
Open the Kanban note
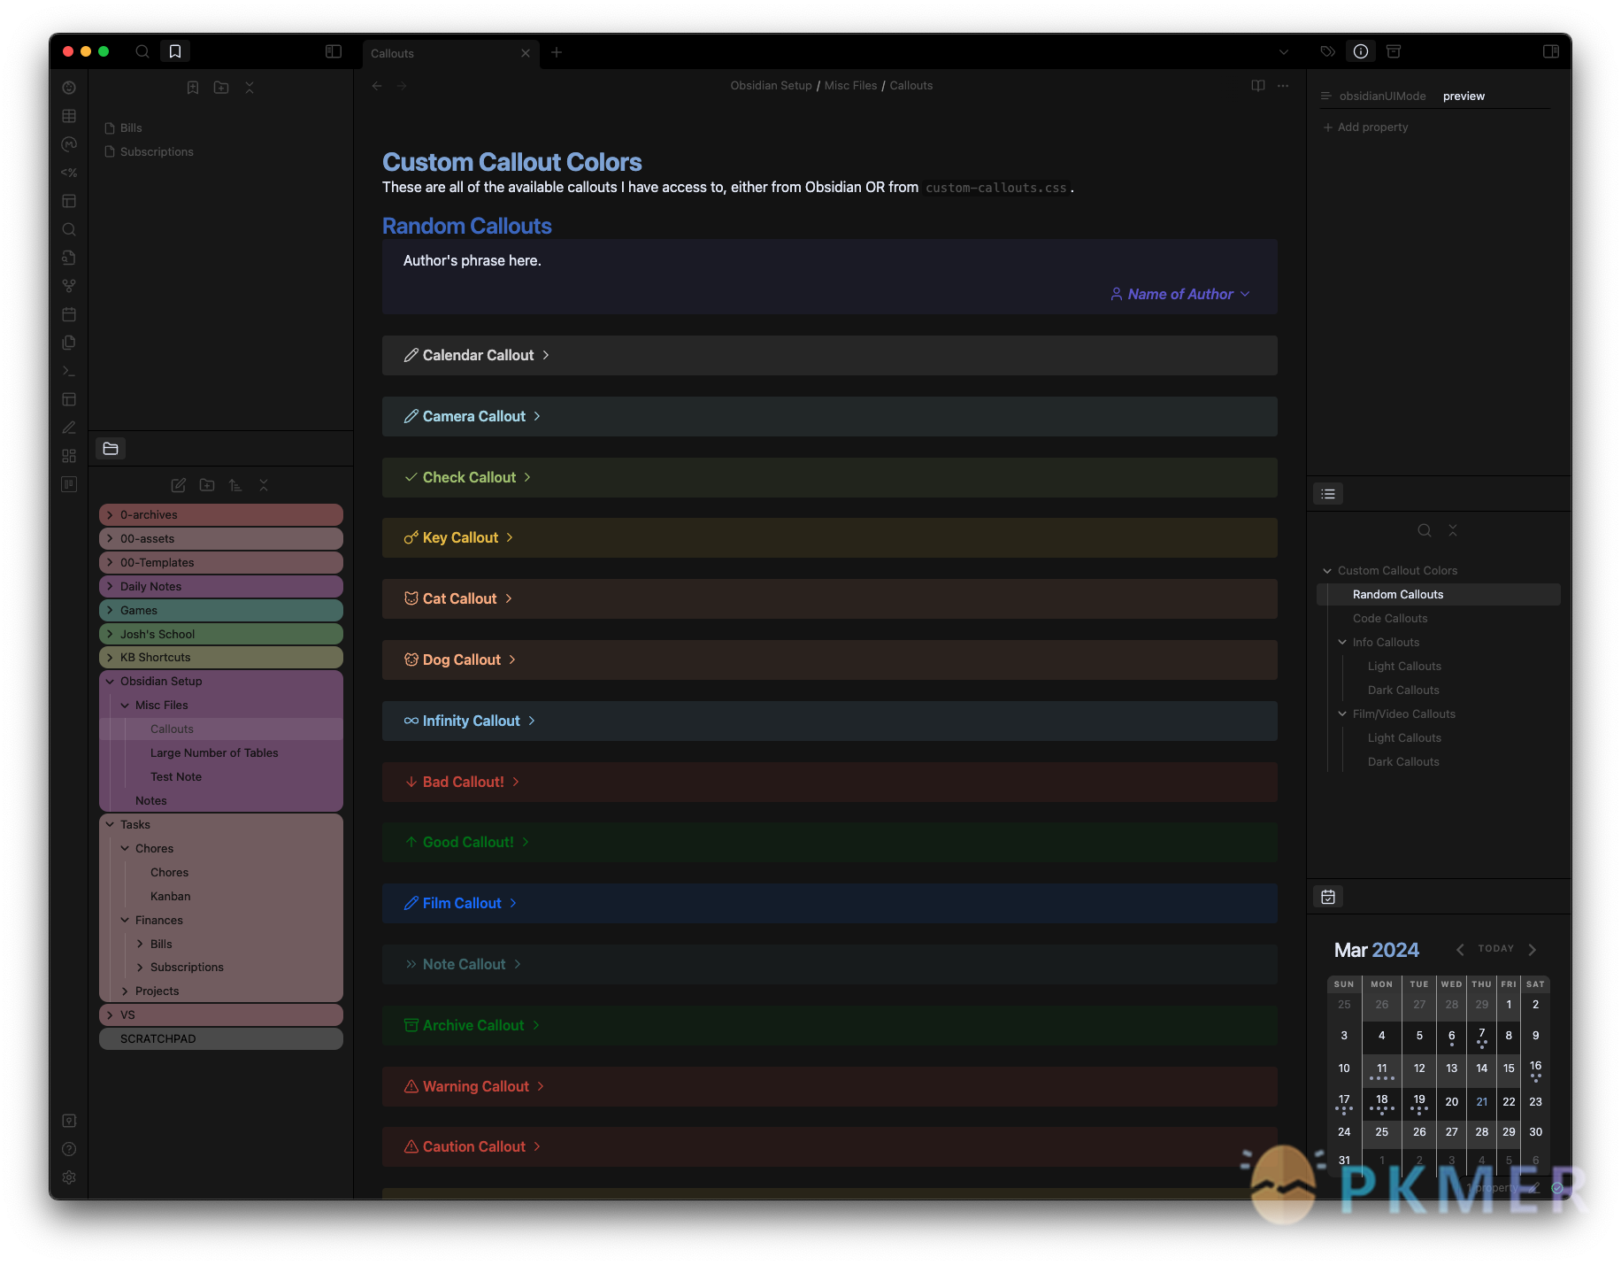pyautogui.click(x=171, y=897)
